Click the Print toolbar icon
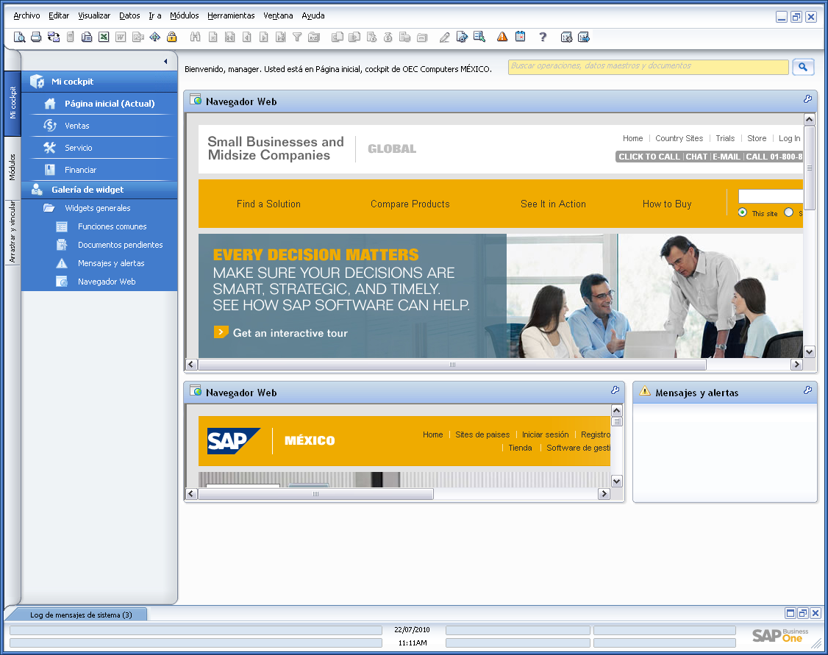This screenshot has height=655, width=828. (36, 36)
